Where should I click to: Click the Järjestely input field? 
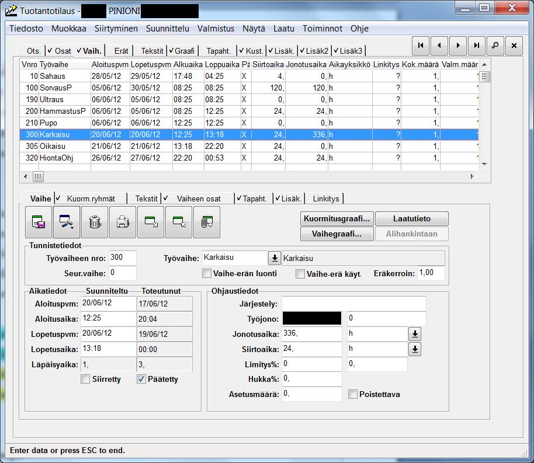pyautogui.click(x=354, y=304)
